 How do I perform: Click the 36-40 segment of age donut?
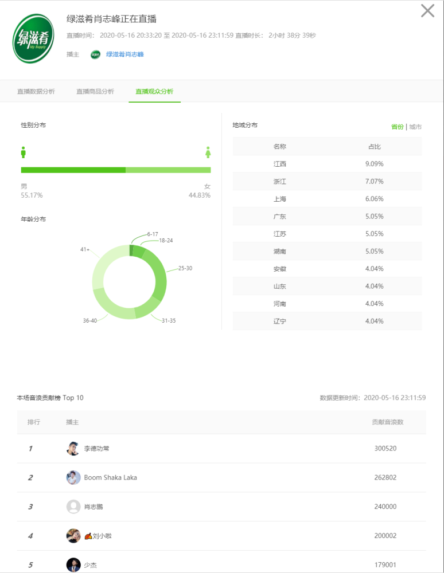(111, 307)
